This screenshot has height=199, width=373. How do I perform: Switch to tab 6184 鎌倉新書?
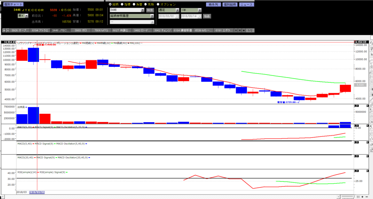(183, 31)
